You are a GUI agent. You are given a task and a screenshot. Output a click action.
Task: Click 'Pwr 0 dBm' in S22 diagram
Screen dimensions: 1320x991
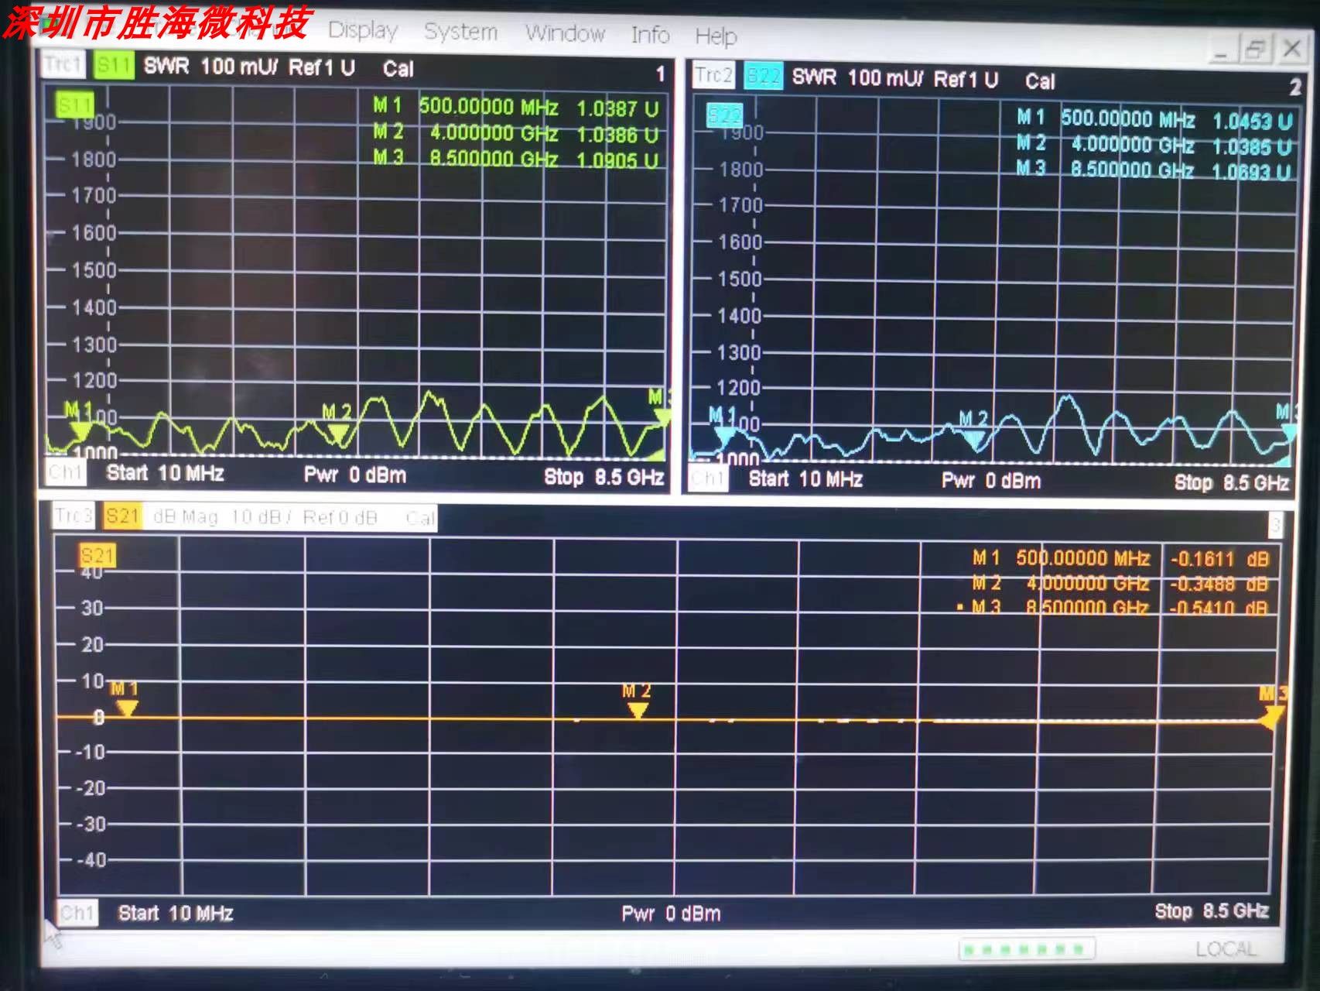991,481
